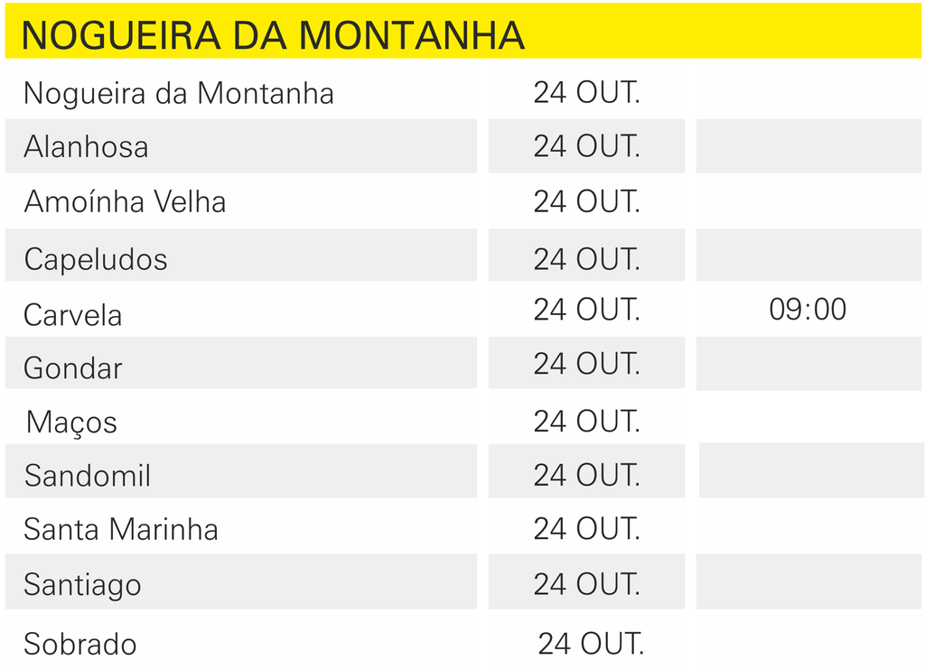Image resolution: width=925 pixels, height=669 pixels.
Task: Select Santa Marinha in the list
Action: (121, 529)
